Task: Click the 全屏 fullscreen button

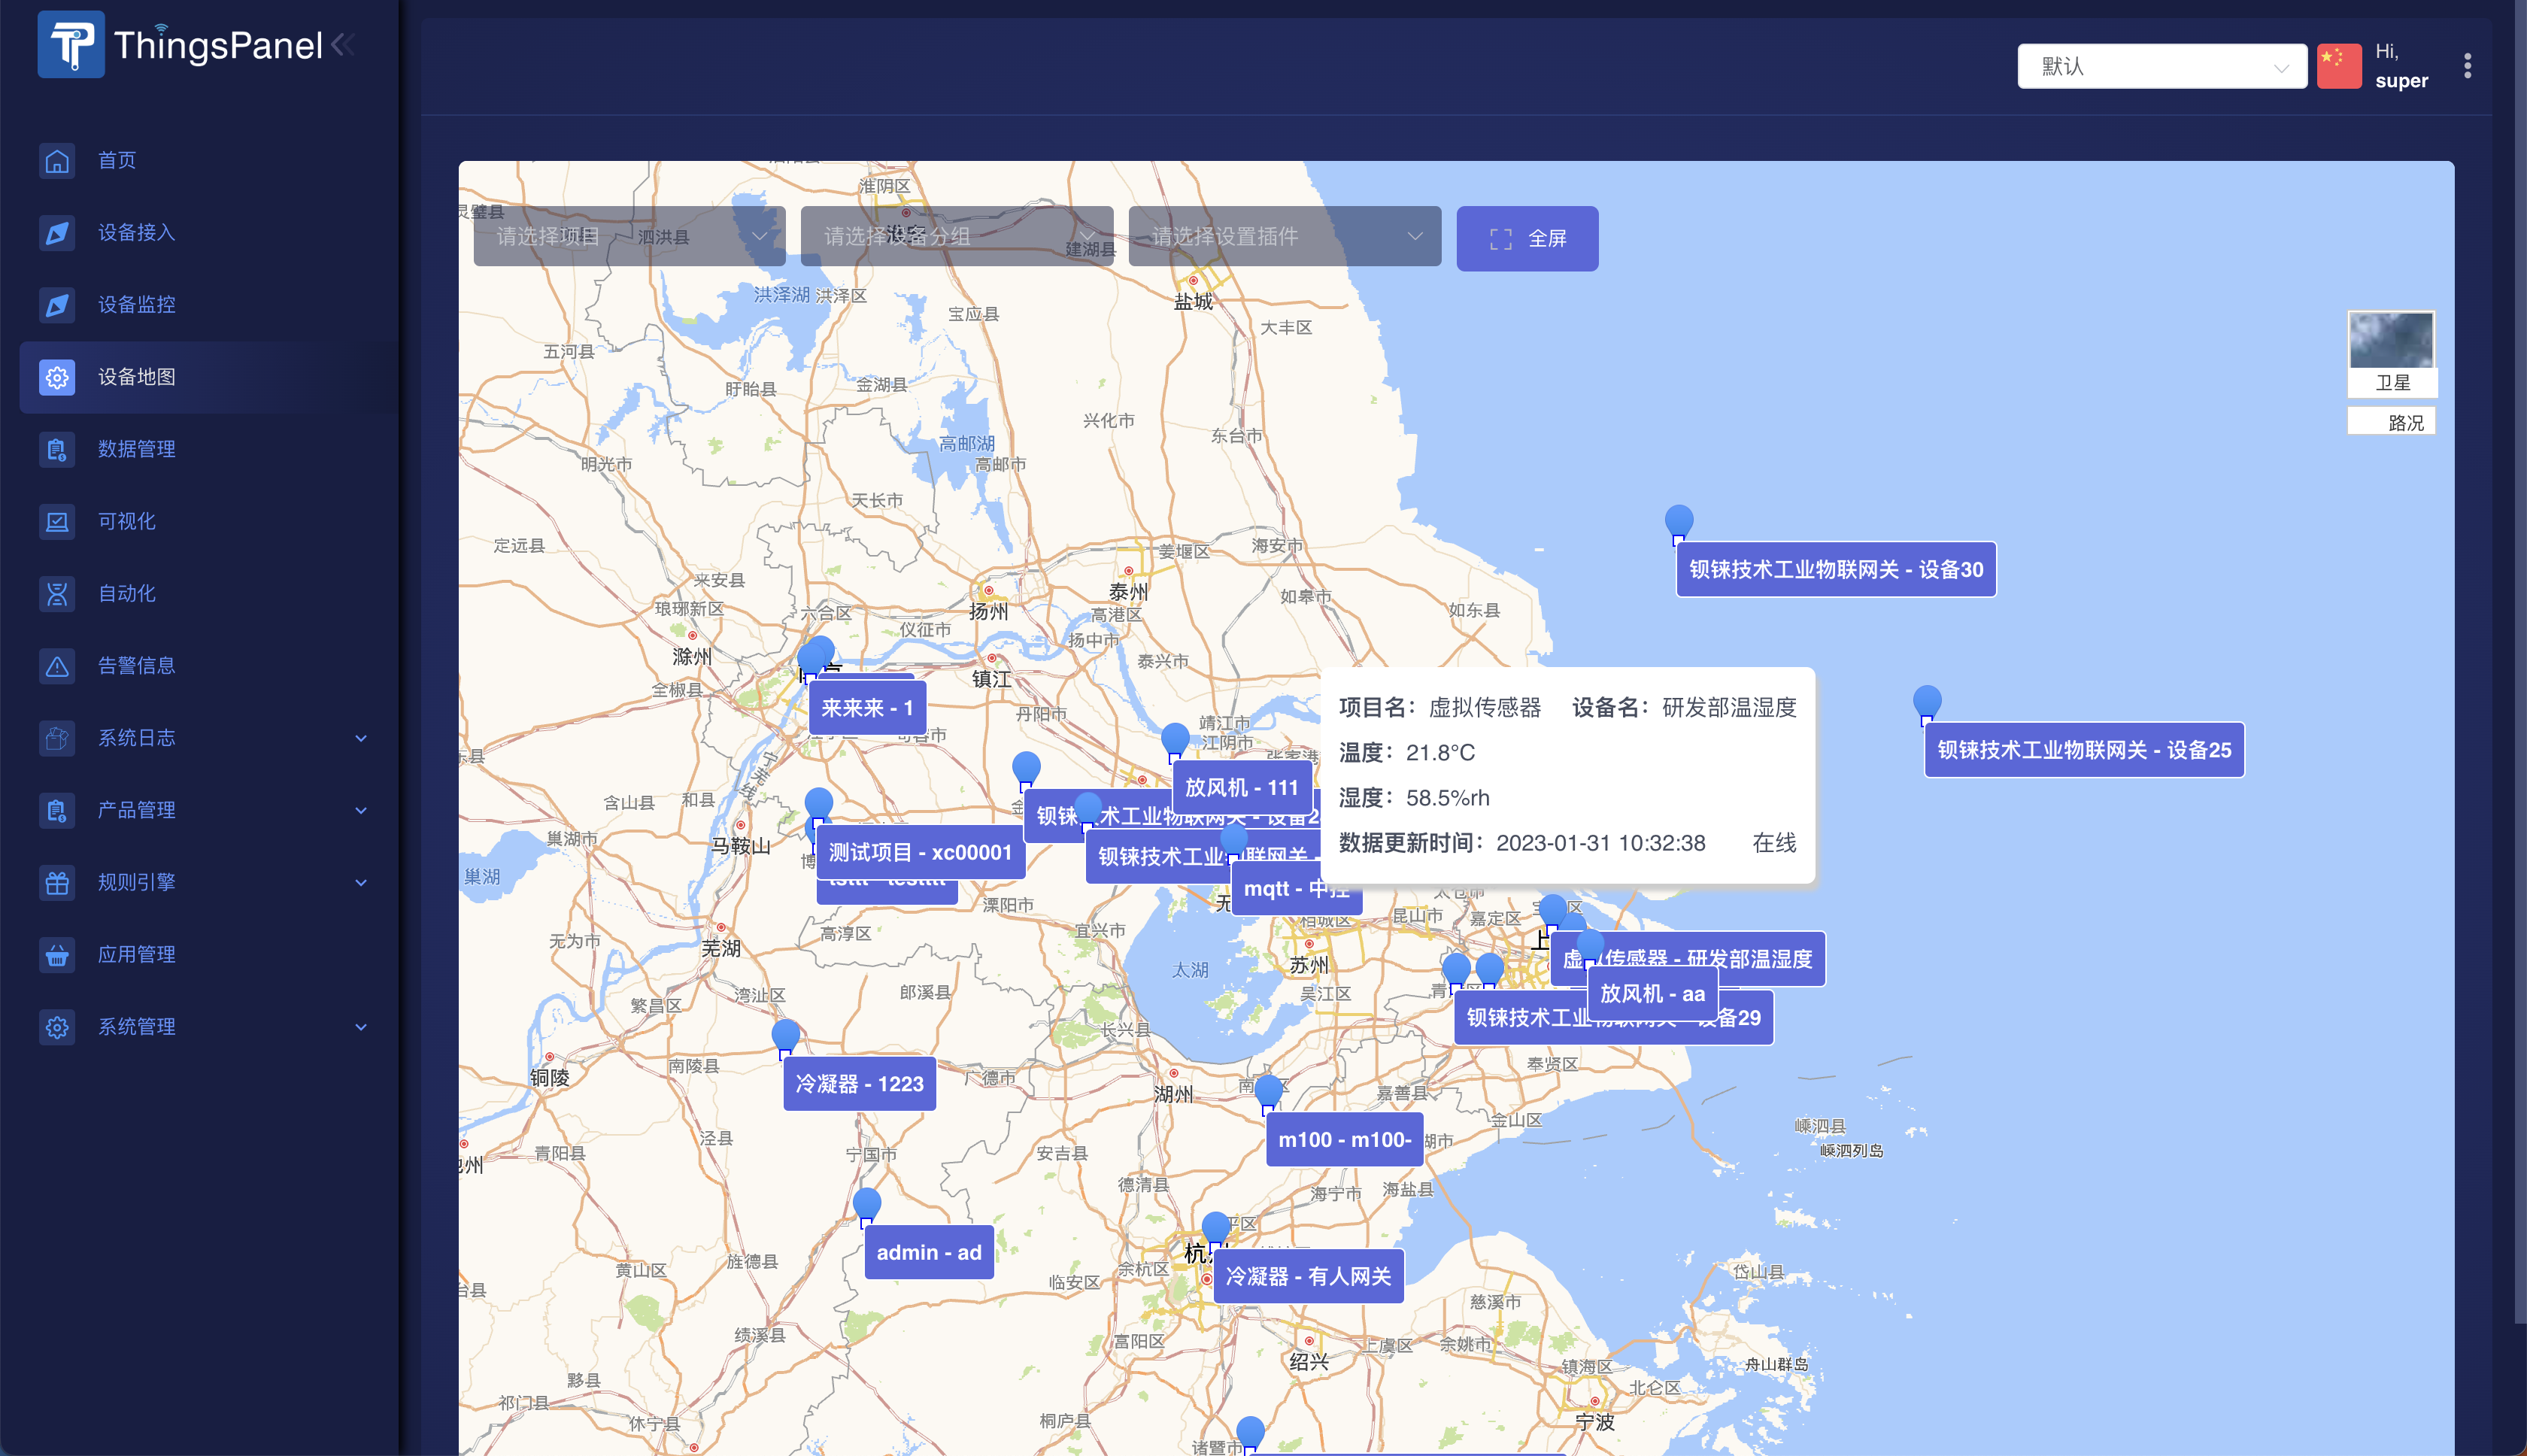Action: [x=1526, y=238]
